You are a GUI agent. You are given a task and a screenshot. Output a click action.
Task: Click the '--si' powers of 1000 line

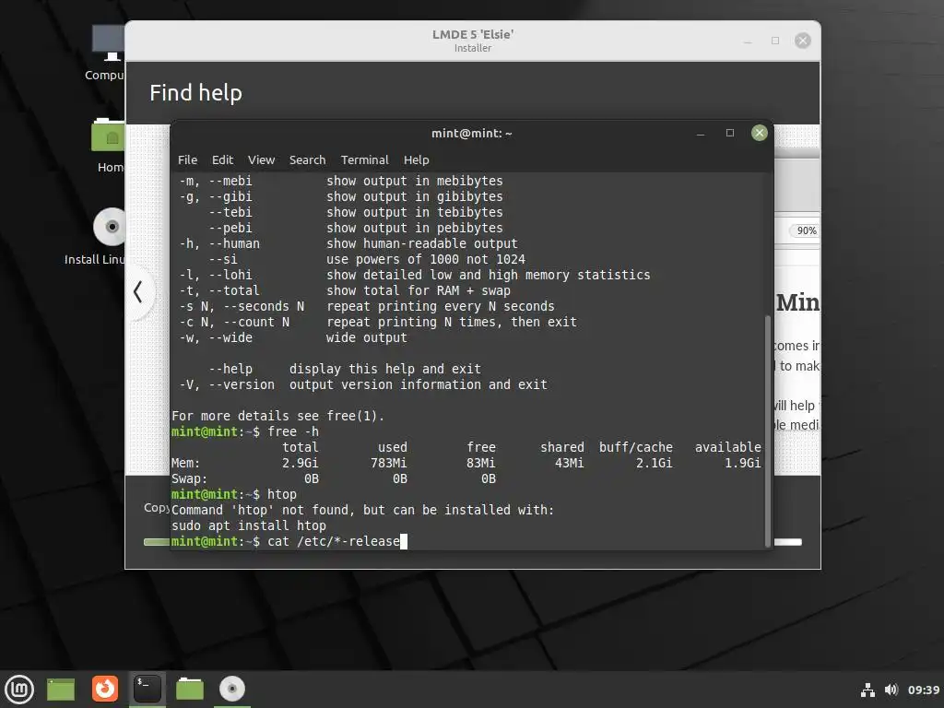point(367,259)
